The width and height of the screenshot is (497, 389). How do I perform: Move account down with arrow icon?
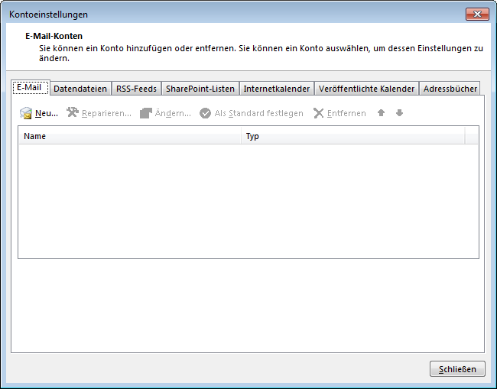pyautogui.click(x=399, y=113)
